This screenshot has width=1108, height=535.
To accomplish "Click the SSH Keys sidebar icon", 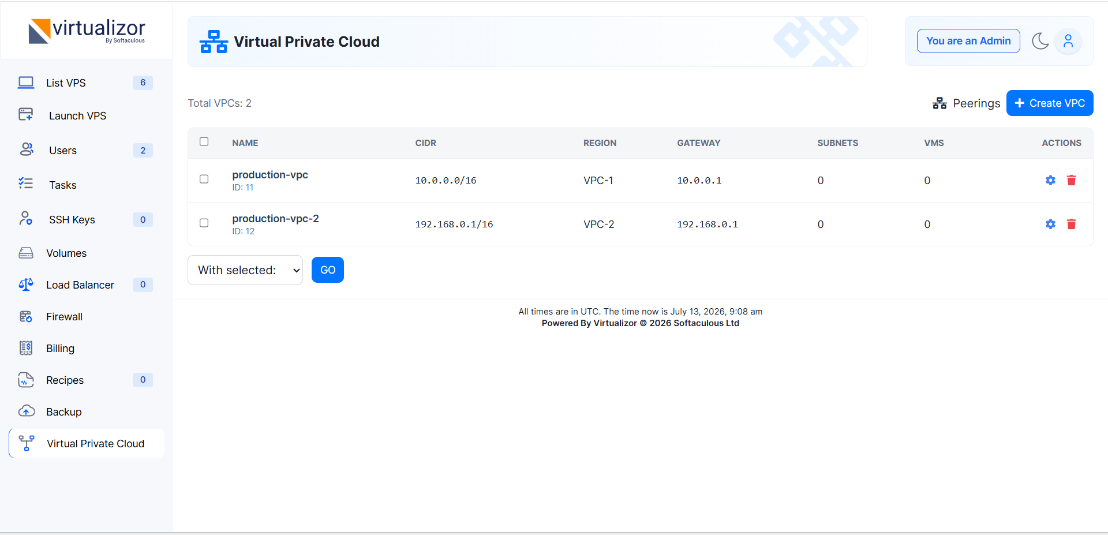I will click(26, 218).
